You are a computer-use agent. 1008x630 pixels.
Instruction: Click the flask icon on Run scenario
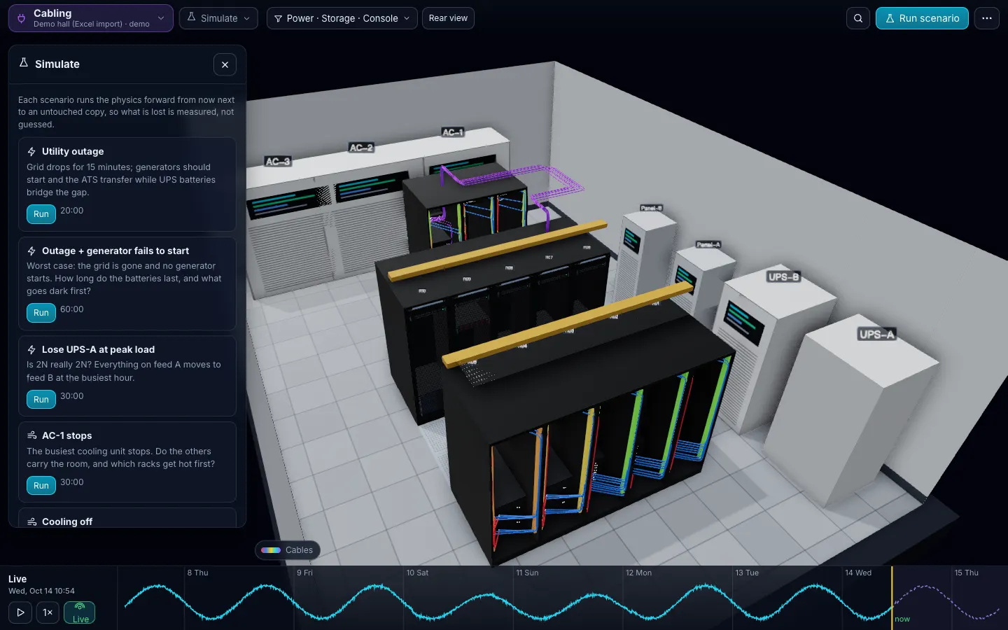click(x=890, y=18)
